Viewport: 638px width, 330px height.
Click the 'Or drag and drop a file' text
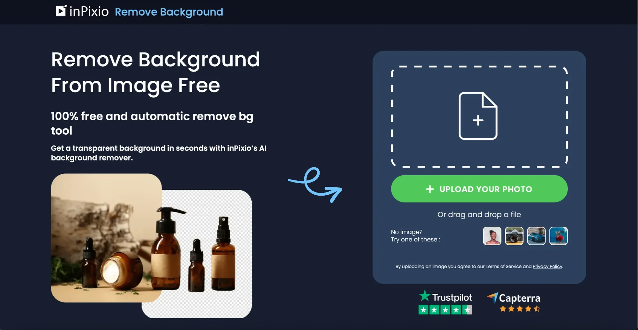coord(479,214)
